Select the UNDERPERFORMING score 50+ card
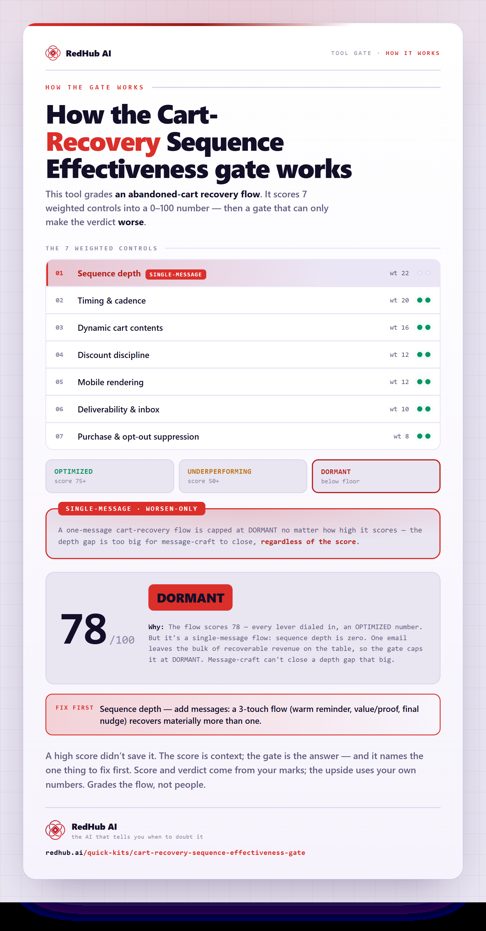 coord(243,476)
